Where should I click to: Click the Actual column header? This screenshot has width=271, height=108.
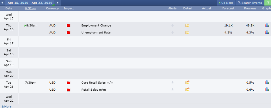(x=206, y=8)
